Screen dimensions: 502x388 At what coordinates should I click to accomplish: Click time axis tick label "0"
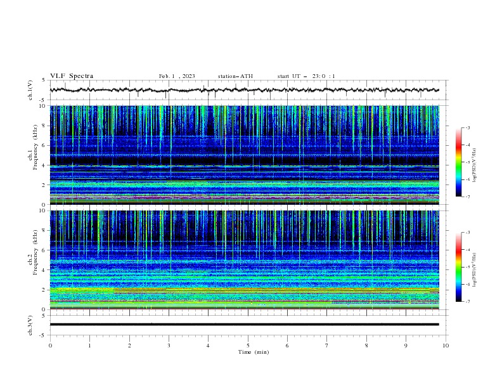pyautogui.click(x=50, y=346)
